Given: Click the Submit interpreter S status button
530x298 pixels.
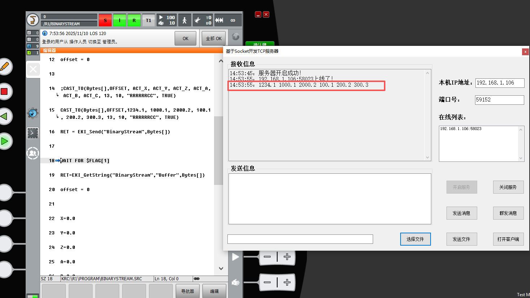Looking at the screenshot, I should point(105,20).
